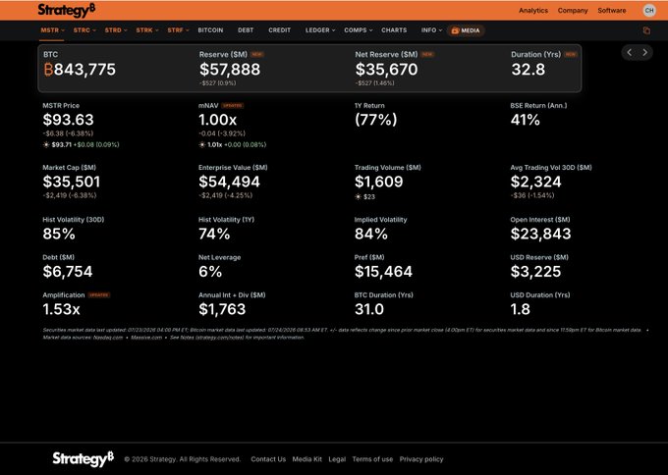Select the BTC holdings value 843,775
This screenshot has height=475, width=668.
point(84,70)
